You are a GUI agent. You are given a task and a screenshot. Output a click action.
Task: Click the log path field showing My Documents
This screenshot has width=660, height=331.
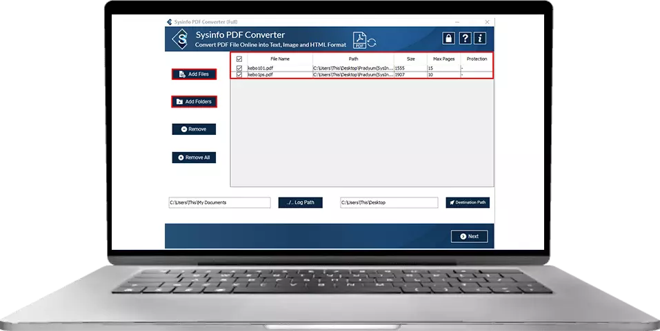pos(220,202)
